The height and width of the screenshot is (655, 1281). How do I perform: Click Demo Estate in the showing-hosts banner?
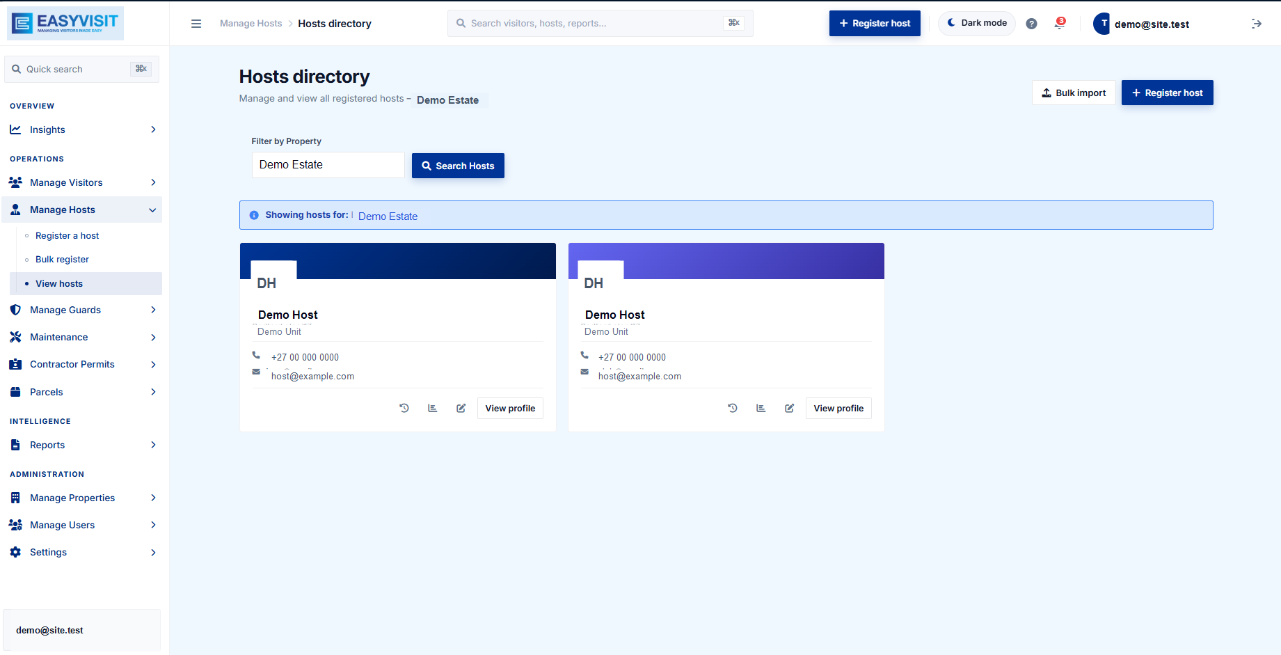[x=388, y=216]
